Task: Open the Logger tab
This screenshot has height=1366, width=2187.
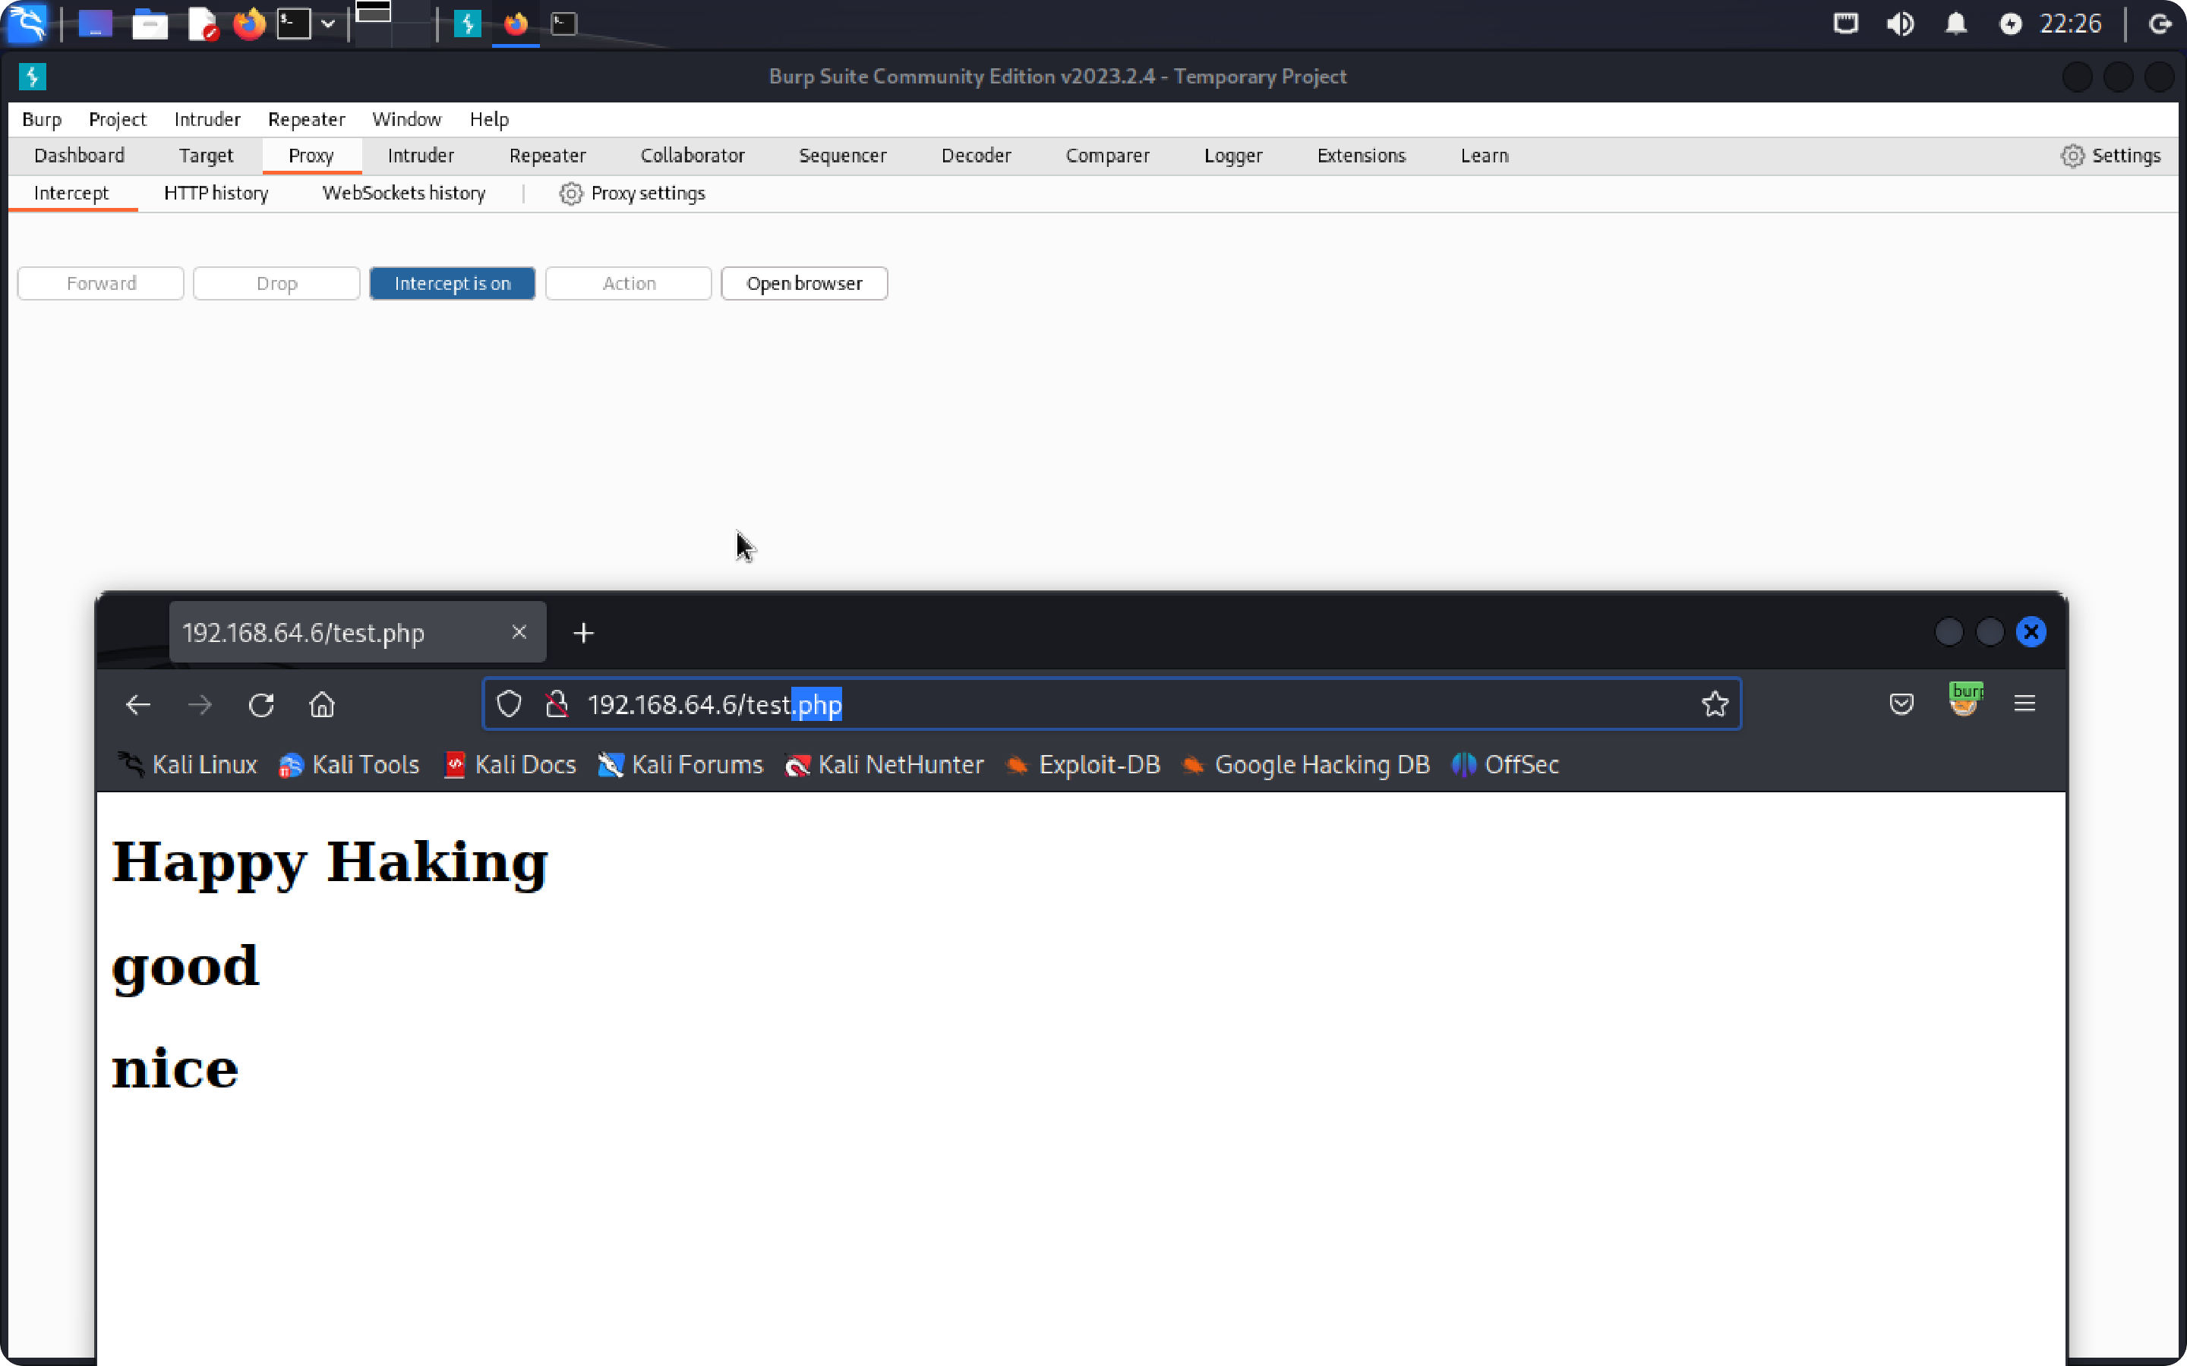Action: click(1232, 156)
